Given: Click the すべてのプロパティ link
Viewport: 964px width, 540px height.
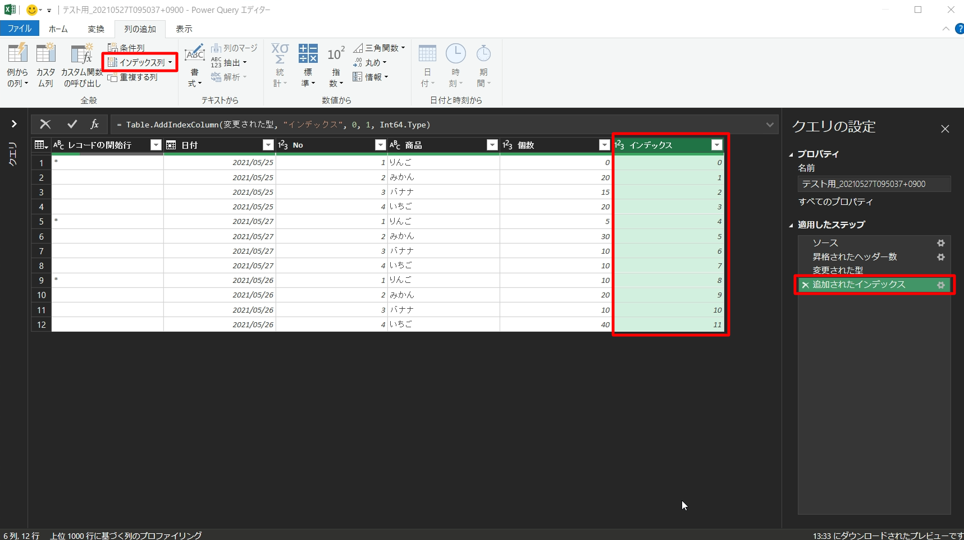Looking at the screenshot, I should click(835, 202).
